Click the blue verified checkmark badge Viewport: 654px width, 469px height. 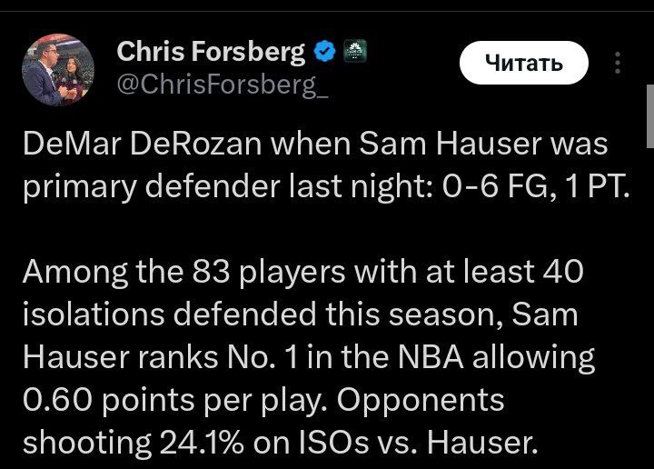coord(322,53)
